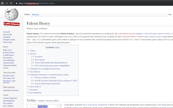Open Topluluk portalı link
Viewport: 173px width, 108px height.
coord(8,63)
